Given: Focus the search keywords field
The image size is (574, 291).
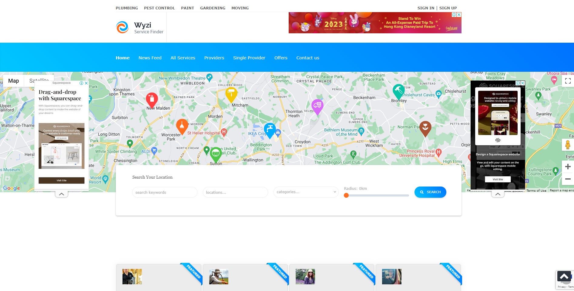Looking at the screenshot, I should tap(165, 192).
